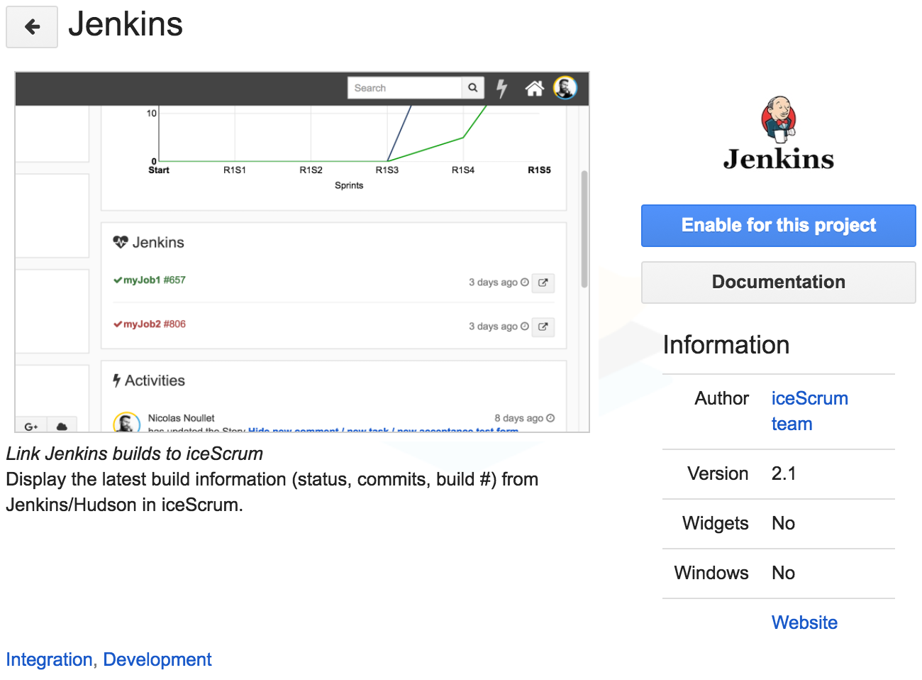Open the iceScrum team author link

point(809,411)
